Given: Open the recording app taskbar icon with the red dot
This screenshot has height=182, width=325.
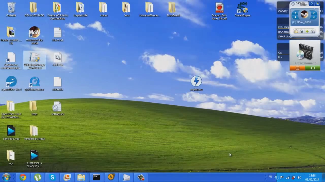Looking at the screenshot, I should click(141, 177).
